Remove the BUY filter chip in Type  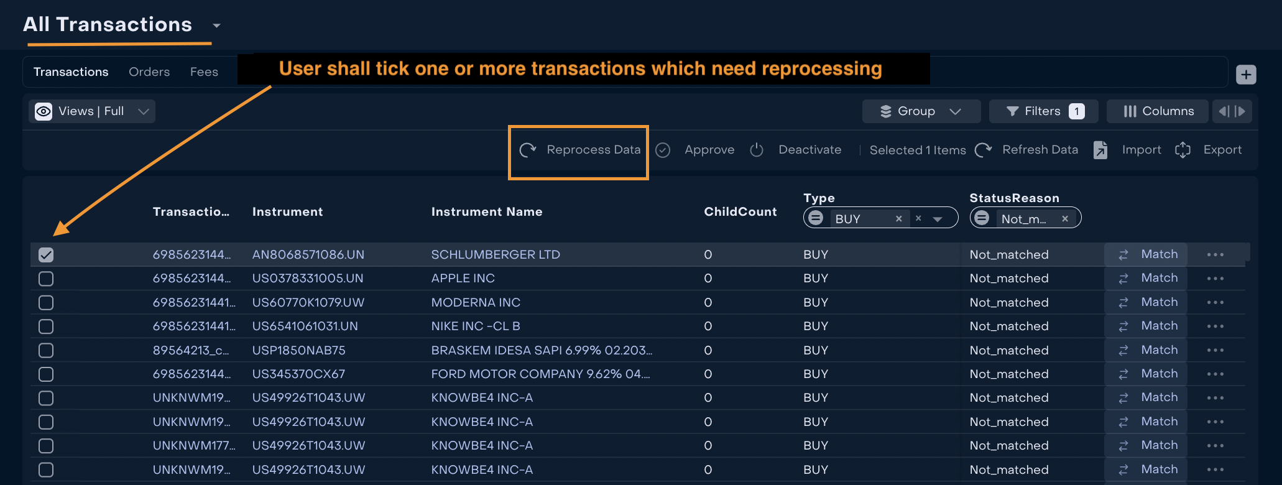(898, 219)
